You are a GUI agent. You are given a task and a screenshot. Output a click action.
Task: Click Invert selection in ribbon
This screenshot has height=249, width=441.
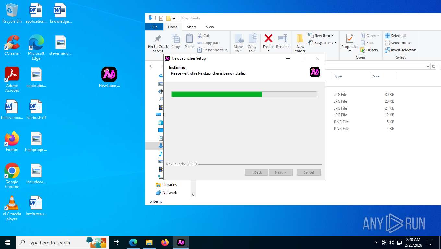(400, 50)
